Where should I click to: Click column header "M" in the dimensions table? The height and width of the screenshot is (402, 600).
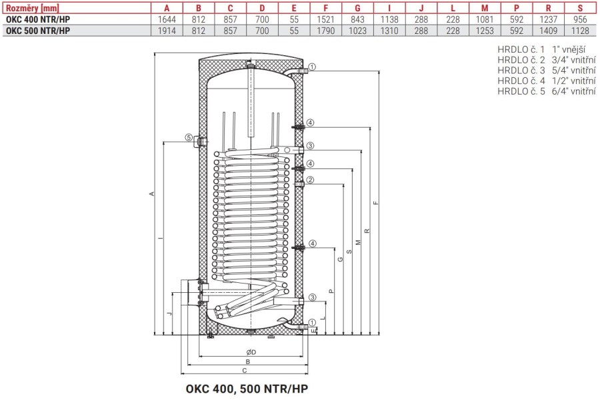[x=485, y=9]
